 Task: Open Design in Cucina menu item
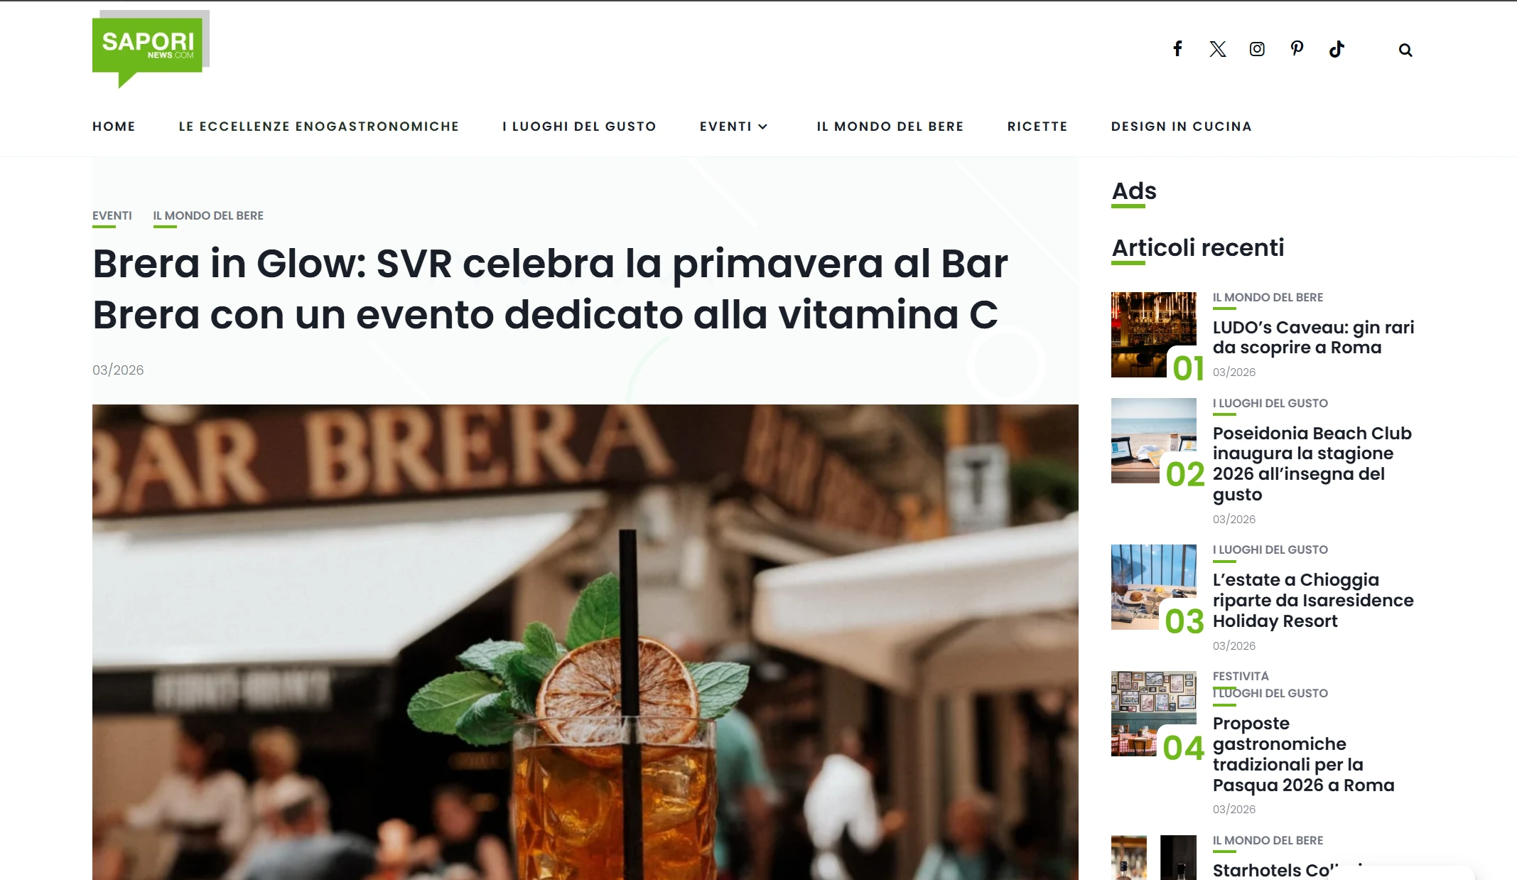point(1181,127)
